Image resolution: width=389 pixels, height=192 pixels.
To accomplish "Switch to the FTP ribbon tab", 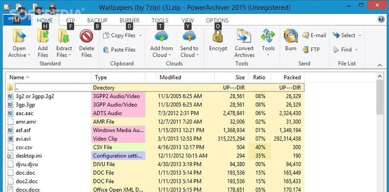I will pos(70,21).
